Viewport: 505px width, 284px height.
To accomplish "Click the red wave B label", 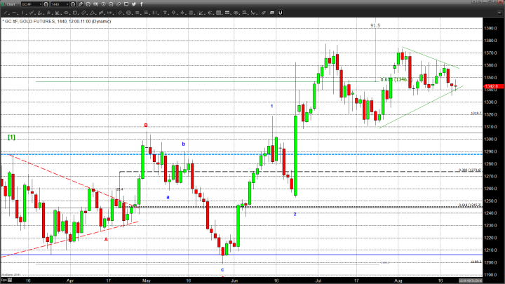I will 146,126.
